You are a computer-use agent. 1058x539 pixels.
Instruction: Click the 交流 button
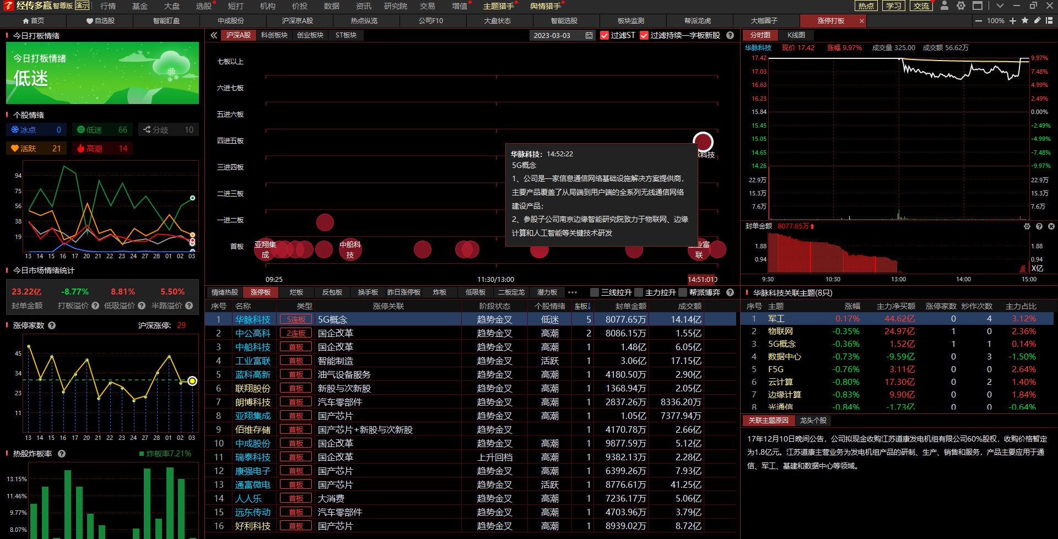(x=921, y=6)
